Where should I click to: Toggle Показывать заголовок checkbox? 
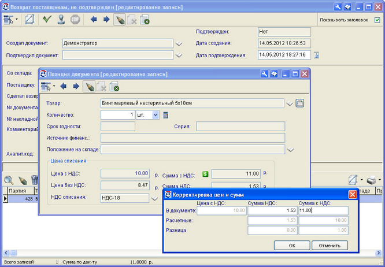377,20
